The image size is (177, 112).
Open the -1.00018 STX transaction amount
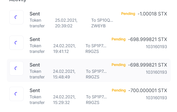pyautogui.click(x=152, y=14)
